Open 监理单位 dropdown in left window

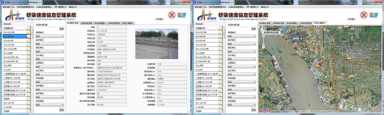click(x=50, y=67)
